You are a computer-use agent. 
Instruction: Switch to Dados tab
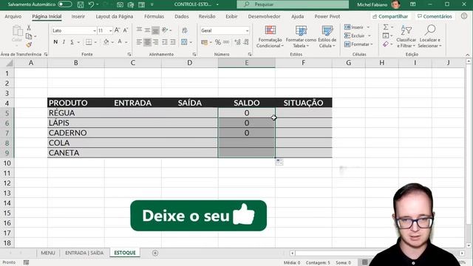pyautogui.click(x=182, y=16)
